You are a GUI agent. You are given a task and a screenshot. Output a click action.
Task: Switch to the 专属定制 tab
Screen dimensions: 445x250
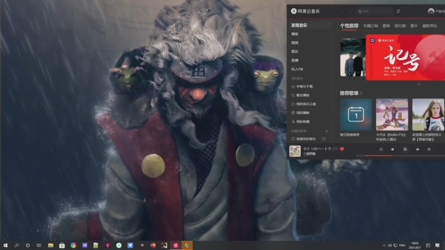(370, 26)
